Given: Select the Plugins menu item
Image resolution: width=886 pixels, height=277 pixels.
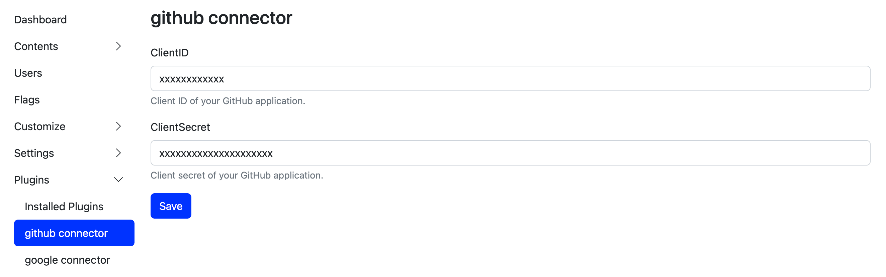Looking at the screenshot, I should [x=31, y=180].
